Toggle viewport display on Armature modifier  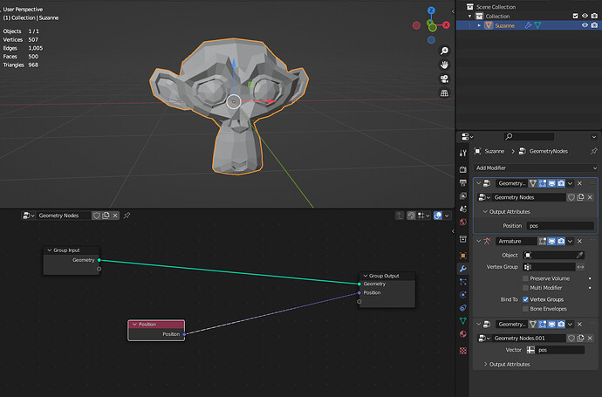click(x=551, y=241)
